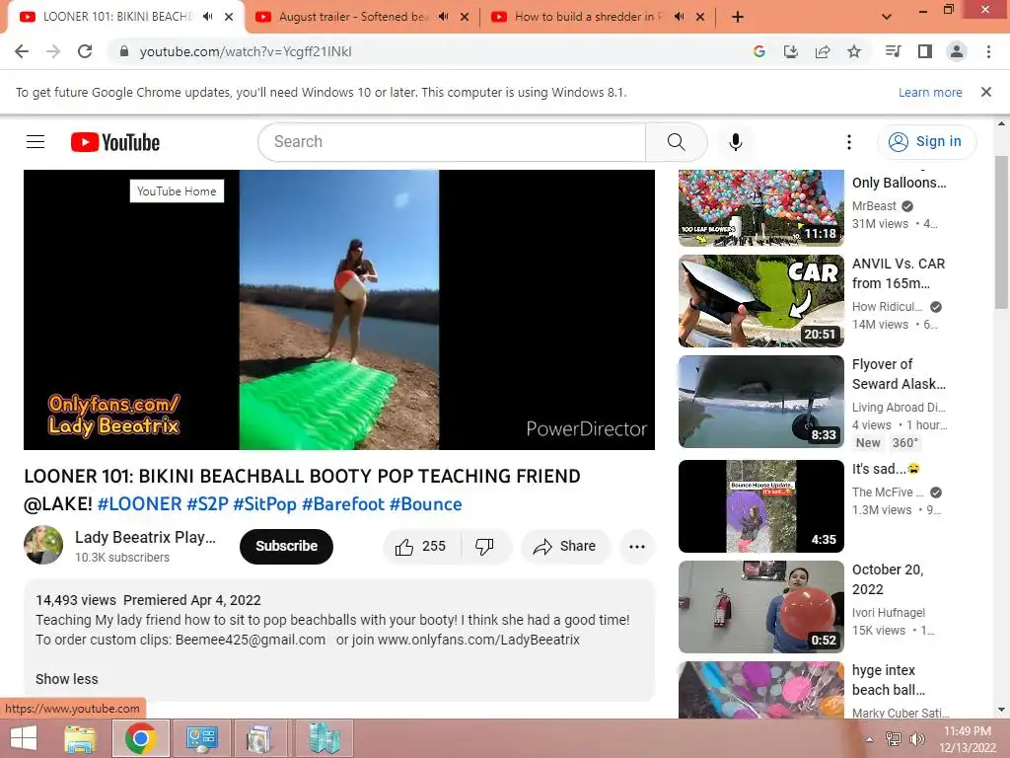
Task: Click the address bar URL
Action: tap(246, 51)
